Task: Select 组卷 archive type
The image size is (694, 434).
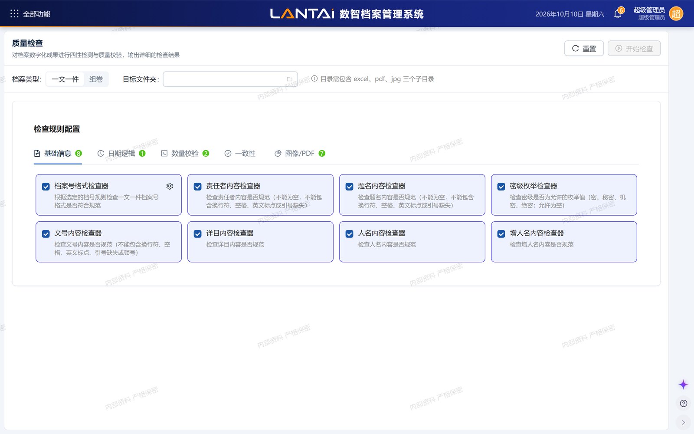Action: (x=96, y=79)
